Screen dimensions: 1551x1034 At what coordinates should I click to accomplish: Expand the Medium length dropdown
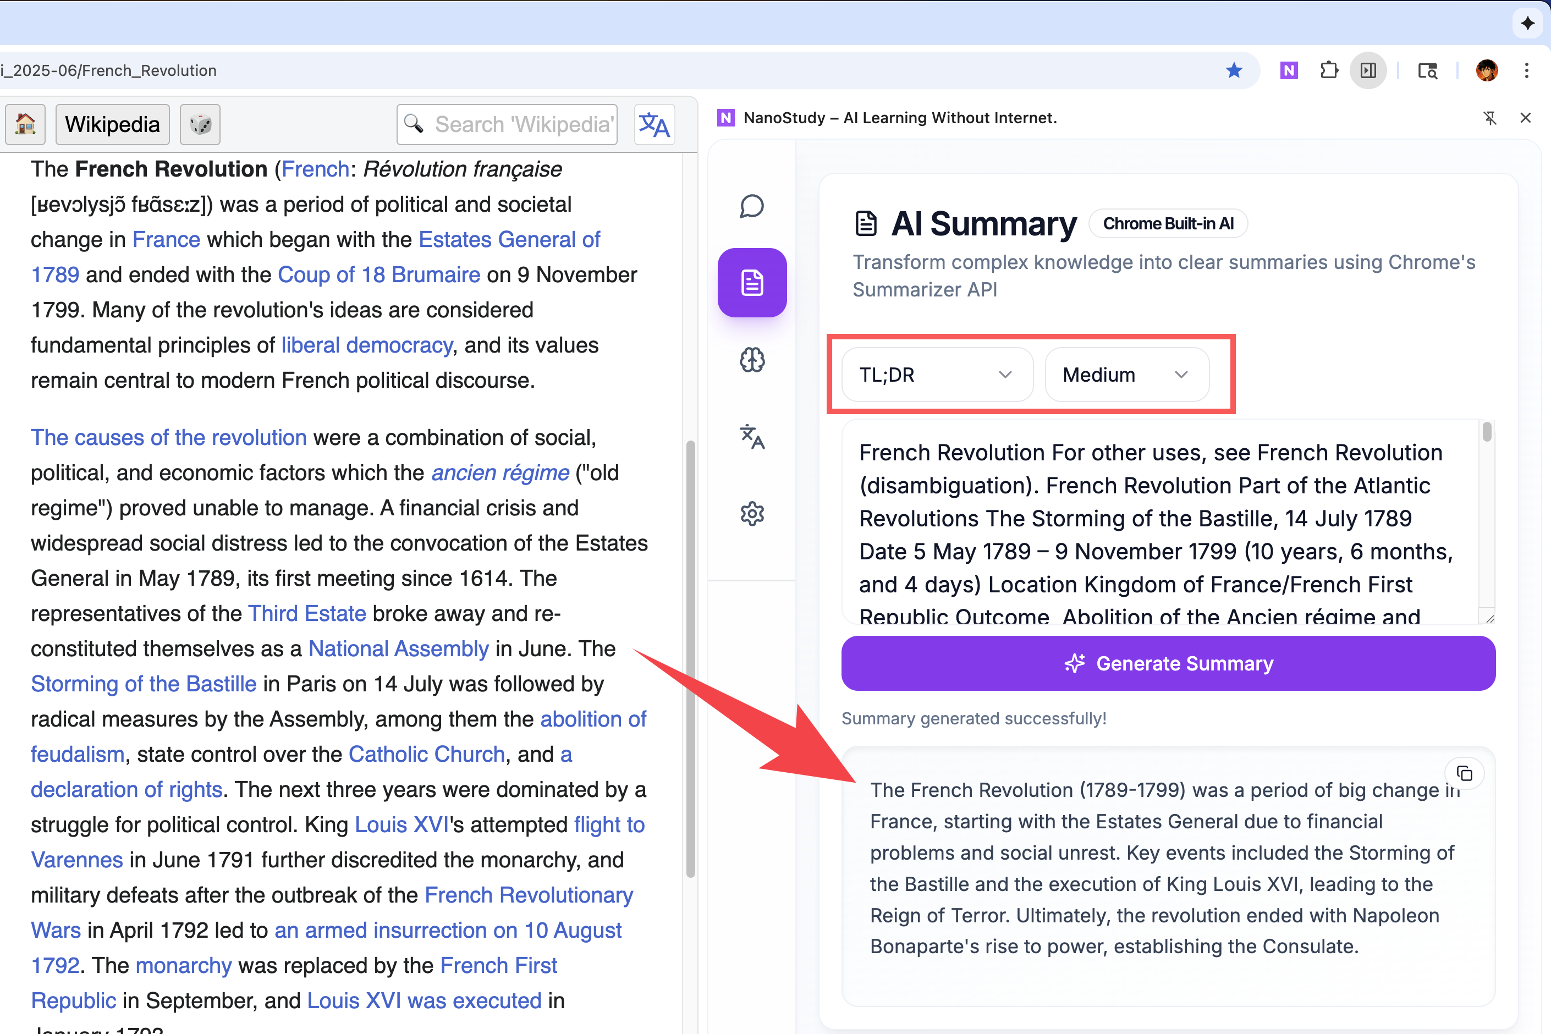pyautogui.click(x=1126, y=375)
